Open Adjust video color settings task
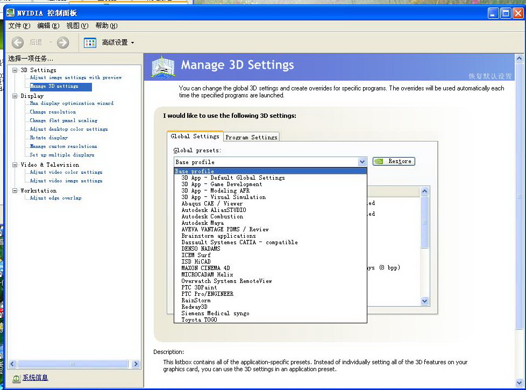 (66, 172)
